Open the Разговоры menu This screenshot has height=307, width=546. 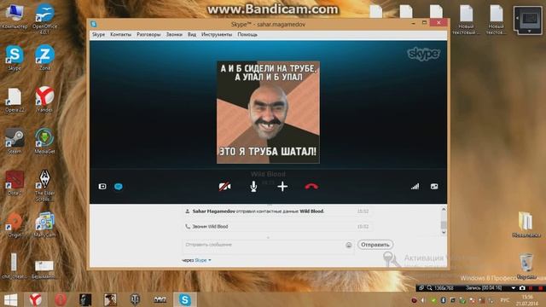[148, 34]
